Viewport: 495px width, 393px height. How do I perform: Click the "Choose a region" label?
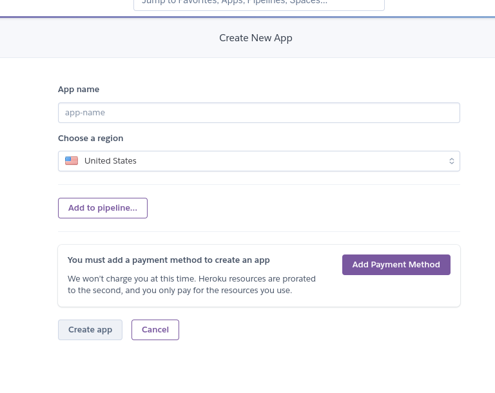pos(90,139)
